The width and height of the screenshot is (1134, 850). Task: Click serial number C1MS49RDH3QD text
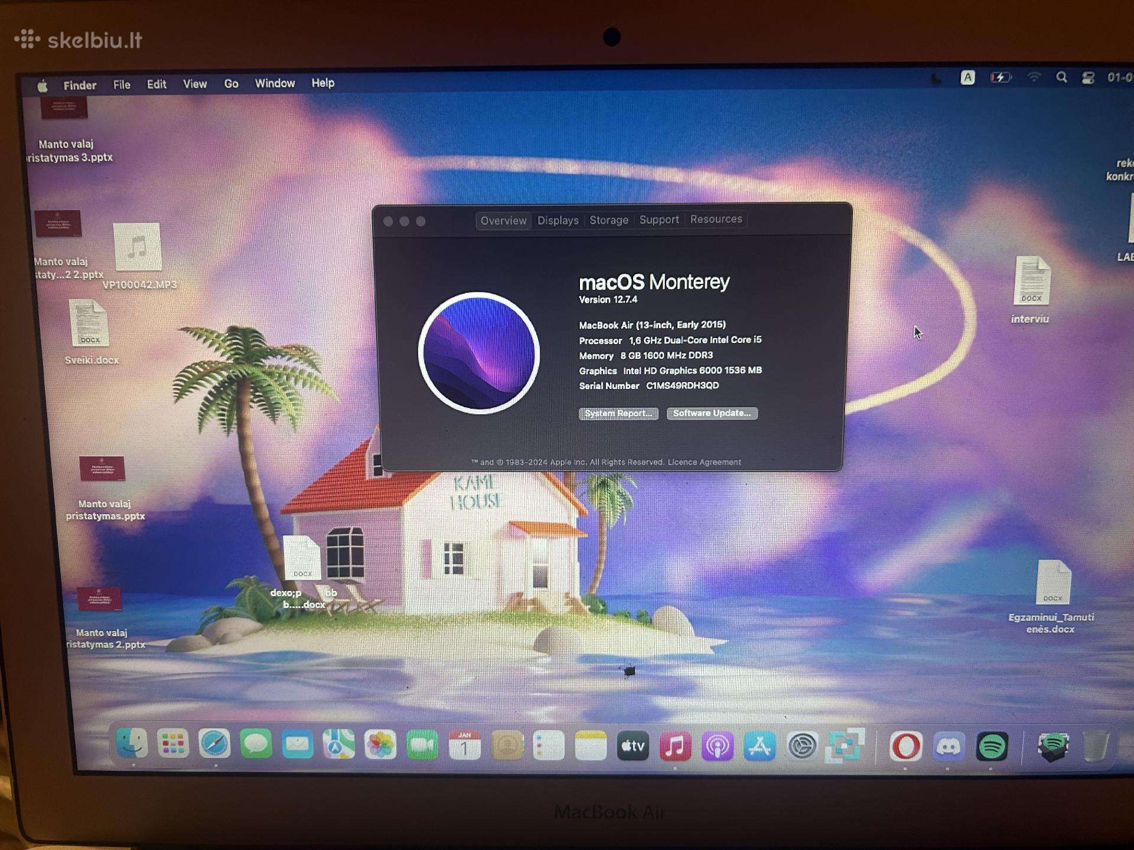682,385
